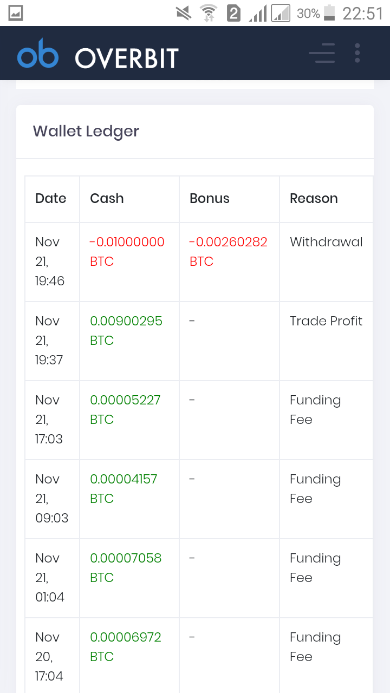This screenshot has height=693, width=390.
Task: Tap the 22:51 clock in status bar
Action: (363, 13)
